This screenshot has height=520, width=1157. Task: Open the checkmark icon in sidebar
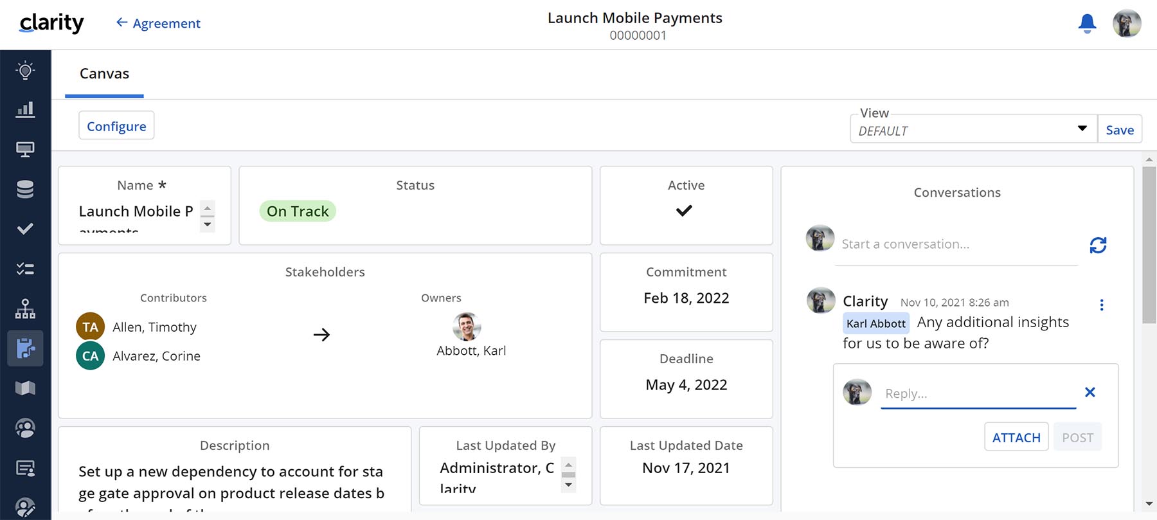(x=25, y=229)
